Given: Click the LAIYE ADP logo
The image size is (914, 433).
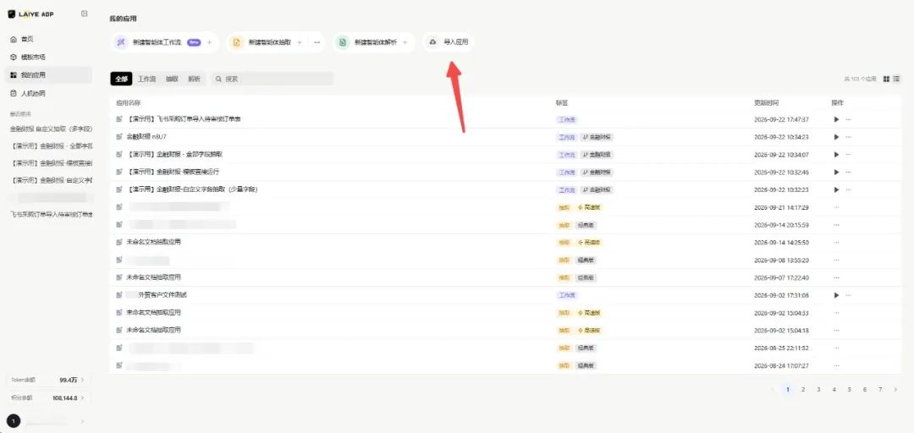Looking at the screenshot, I should (x=30, y=14).
